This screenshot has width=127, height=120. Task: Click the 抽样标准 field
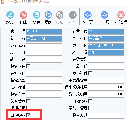[44, 88]
